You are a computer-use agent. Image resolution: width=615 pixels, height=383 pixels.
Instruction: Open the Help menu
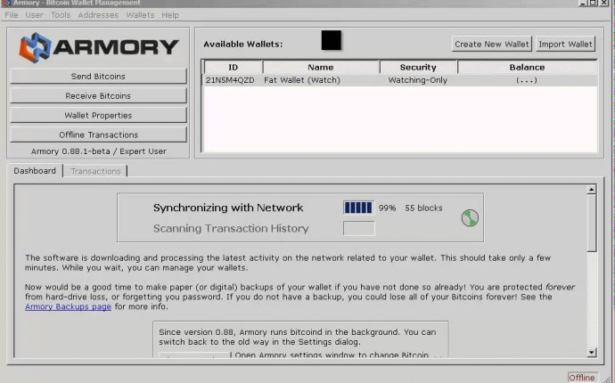tap(170, 15)
